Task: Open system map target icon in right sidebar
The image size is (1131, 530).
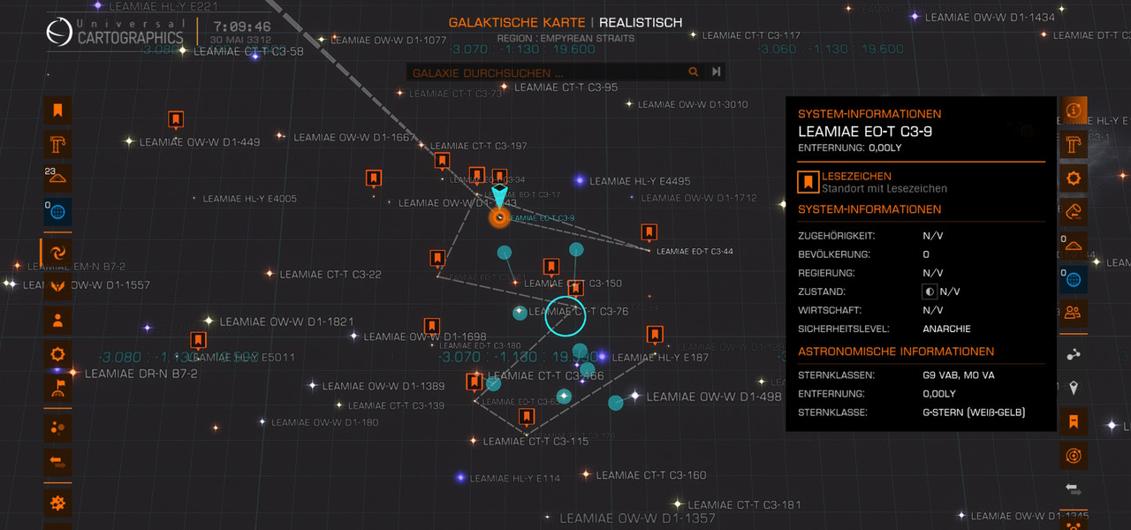Action: (x=1074, y=456)
